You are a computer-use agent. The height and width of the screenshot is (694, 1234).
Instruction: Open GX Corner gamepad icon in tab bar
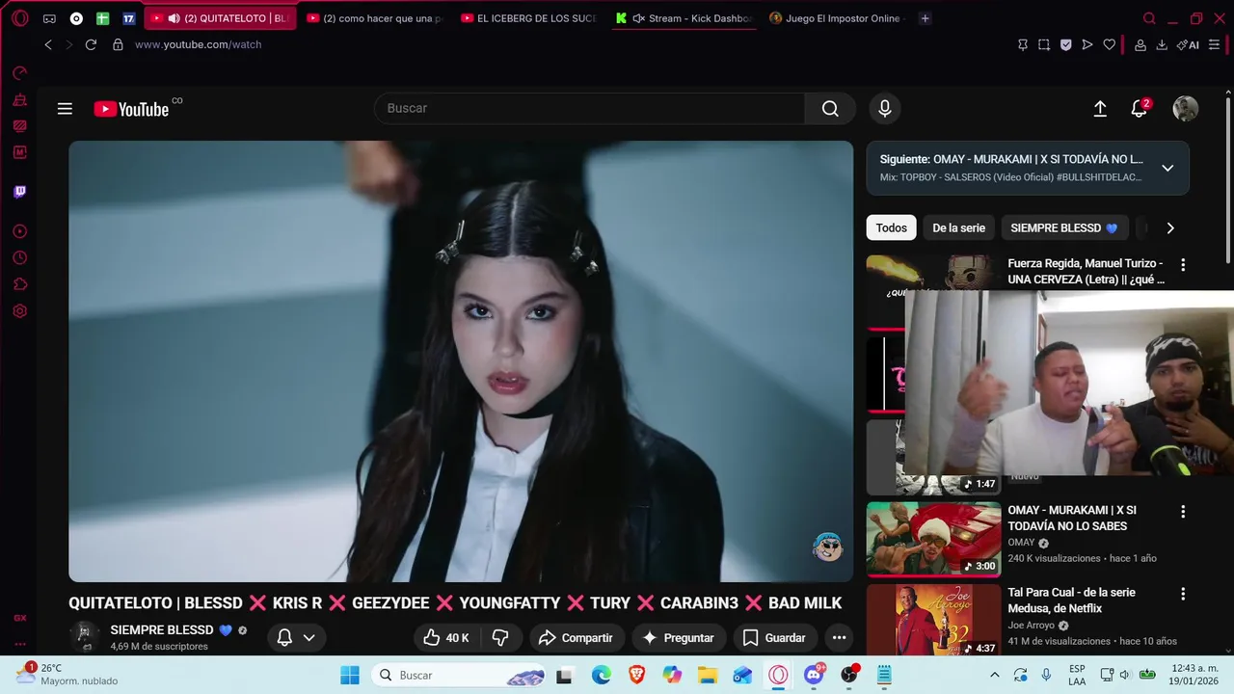49,18
